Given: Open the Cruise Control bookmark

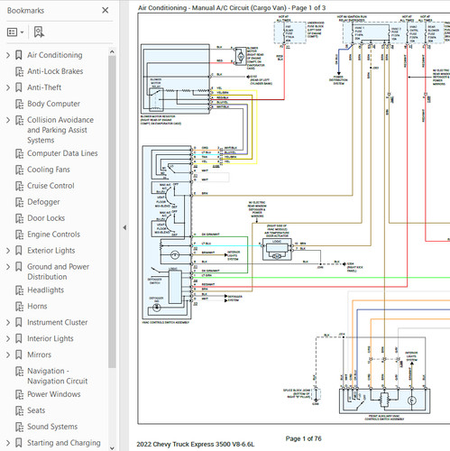Looking at the screenshot, I should click(x=51, y=186).
